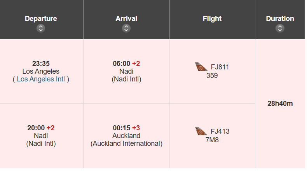
Task: Click the 23:35 departure time
Action: [41, 64]
